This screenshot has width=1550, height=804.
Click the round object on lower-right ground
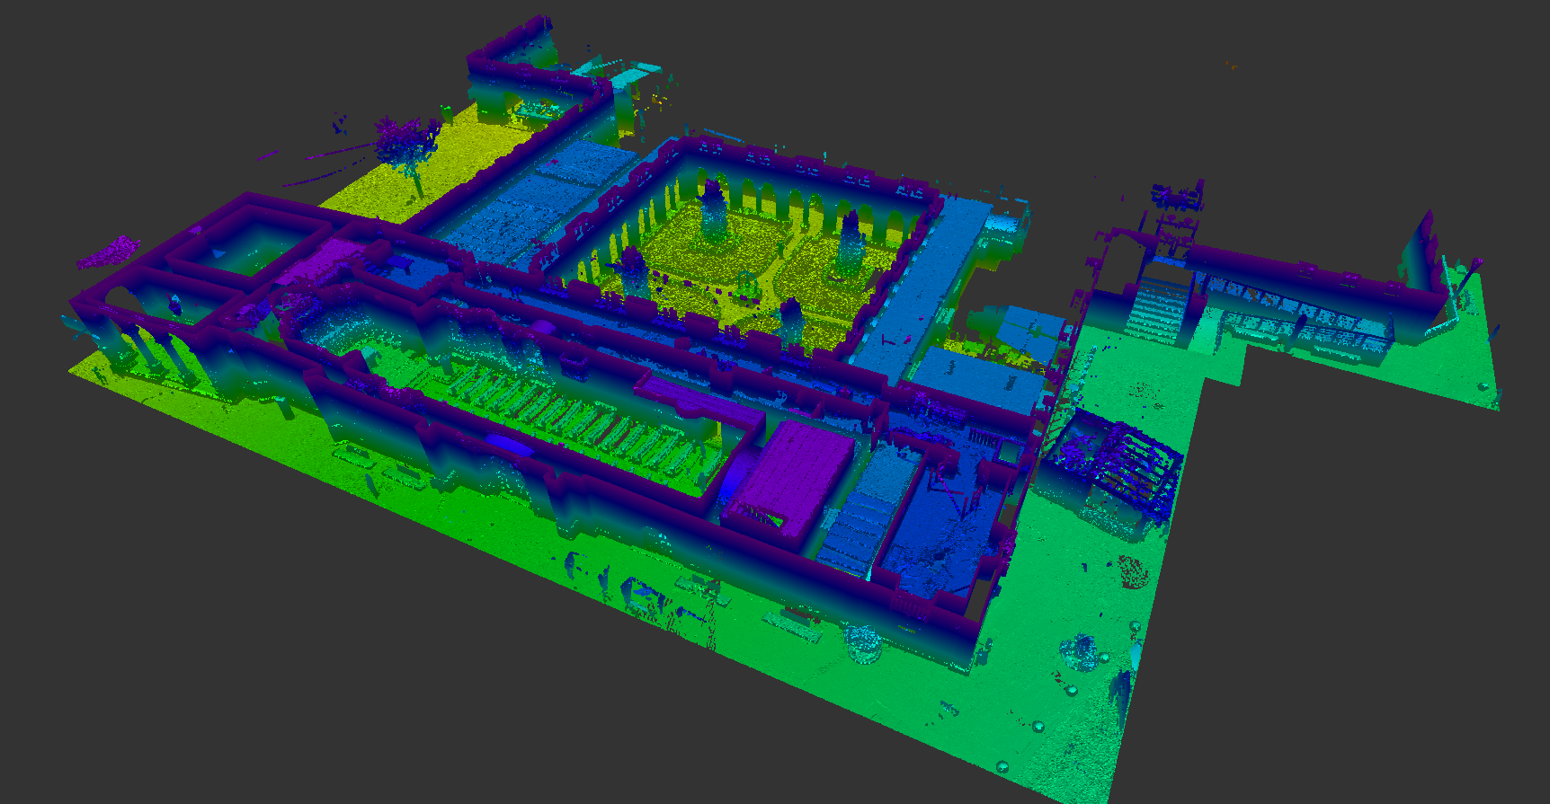point(1080,650)
